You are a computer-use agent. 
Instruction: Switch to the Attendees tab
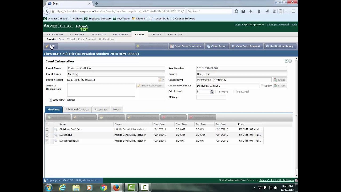[101, 109]
